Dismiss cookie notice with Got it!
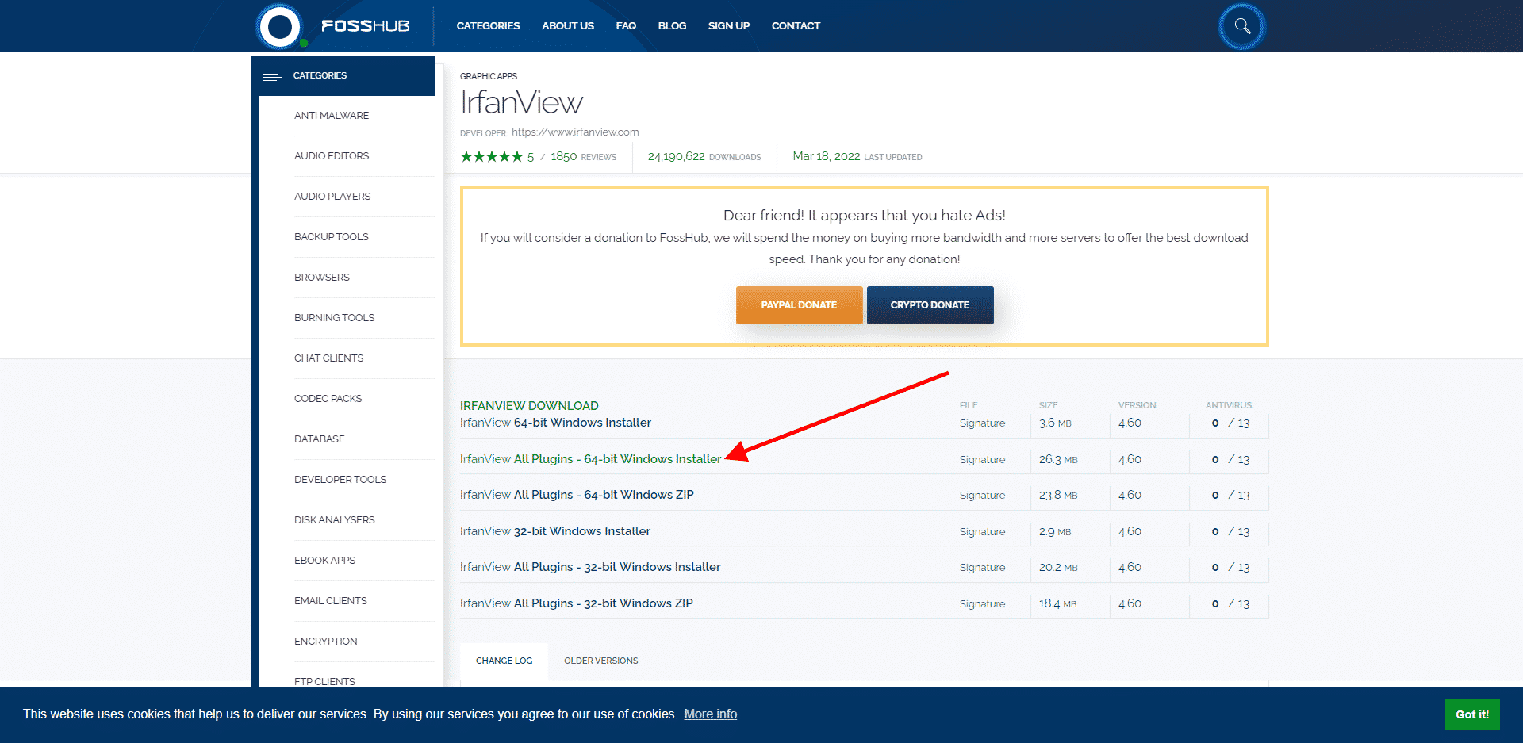The height and width of the screenshot is (743, 1523). (1471, 714)
